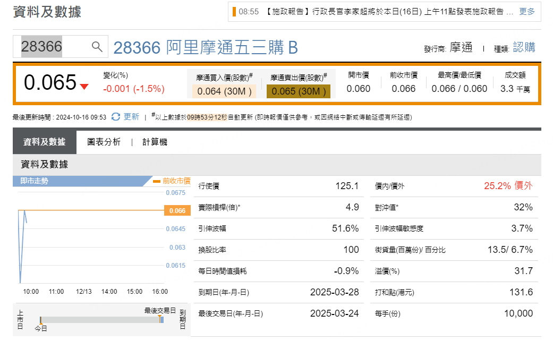
Task: Click the 發行商 摩通 issuer label
Action: pos(448,48)
